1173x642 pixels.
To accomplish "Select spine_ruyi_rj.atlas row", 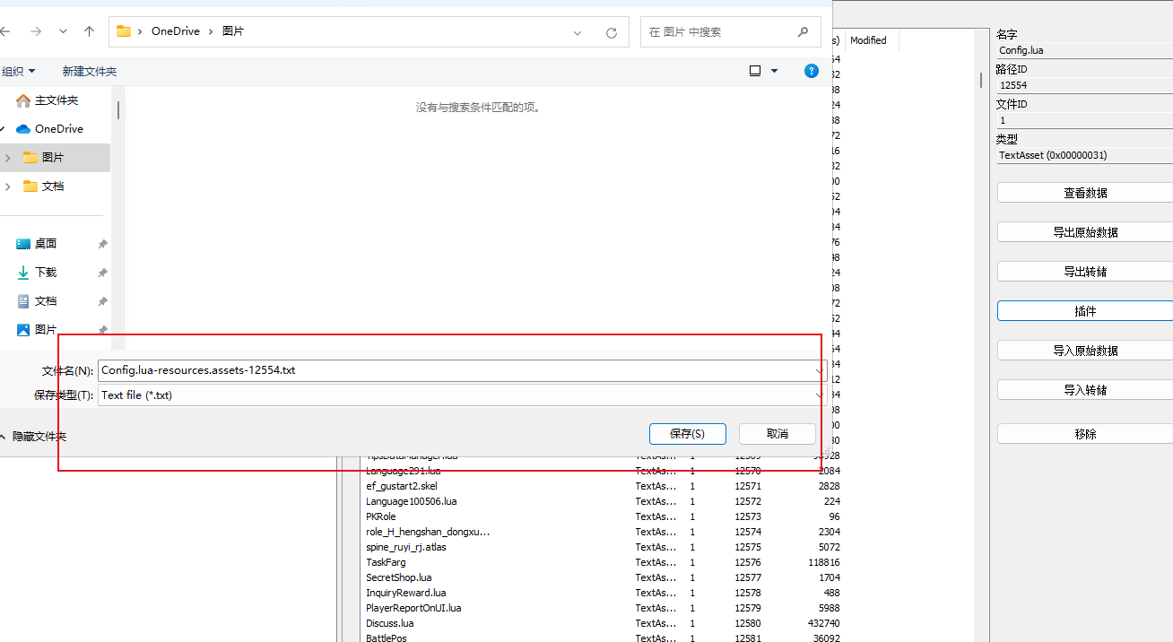I will [602, 547].
